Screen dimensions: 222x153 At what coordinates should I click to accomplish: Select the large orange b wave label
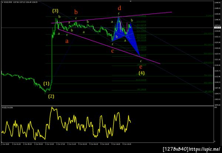click(76, 12)
